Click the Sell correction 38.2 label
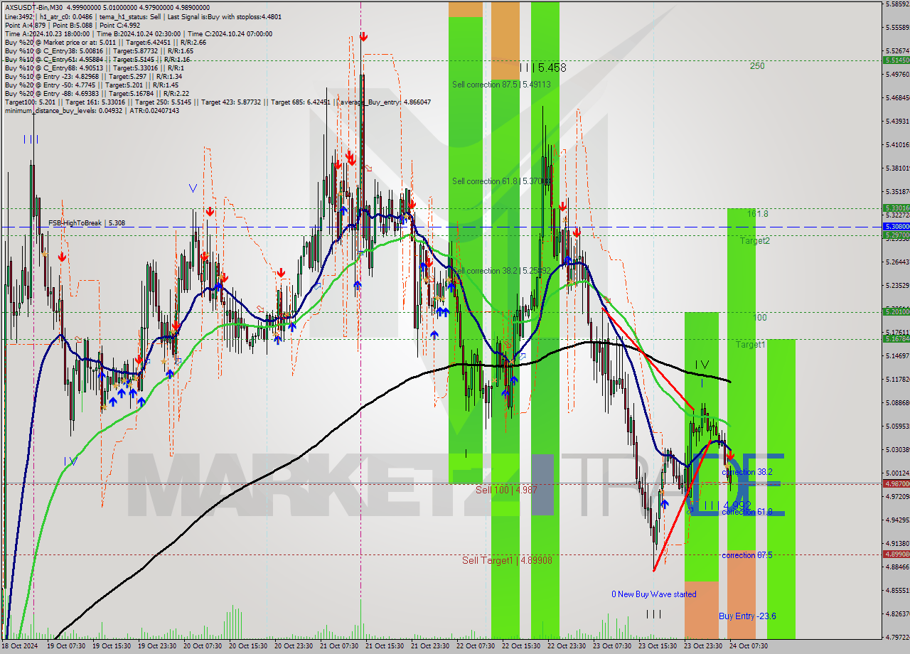 (501, 271)
